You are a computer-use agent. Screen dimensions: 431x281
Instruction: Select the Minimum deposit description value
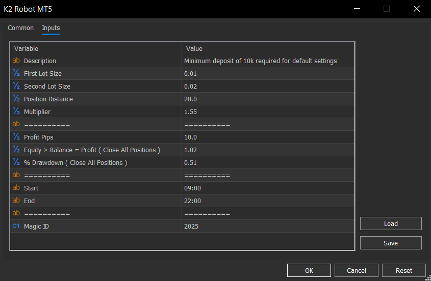coord(260,61)
